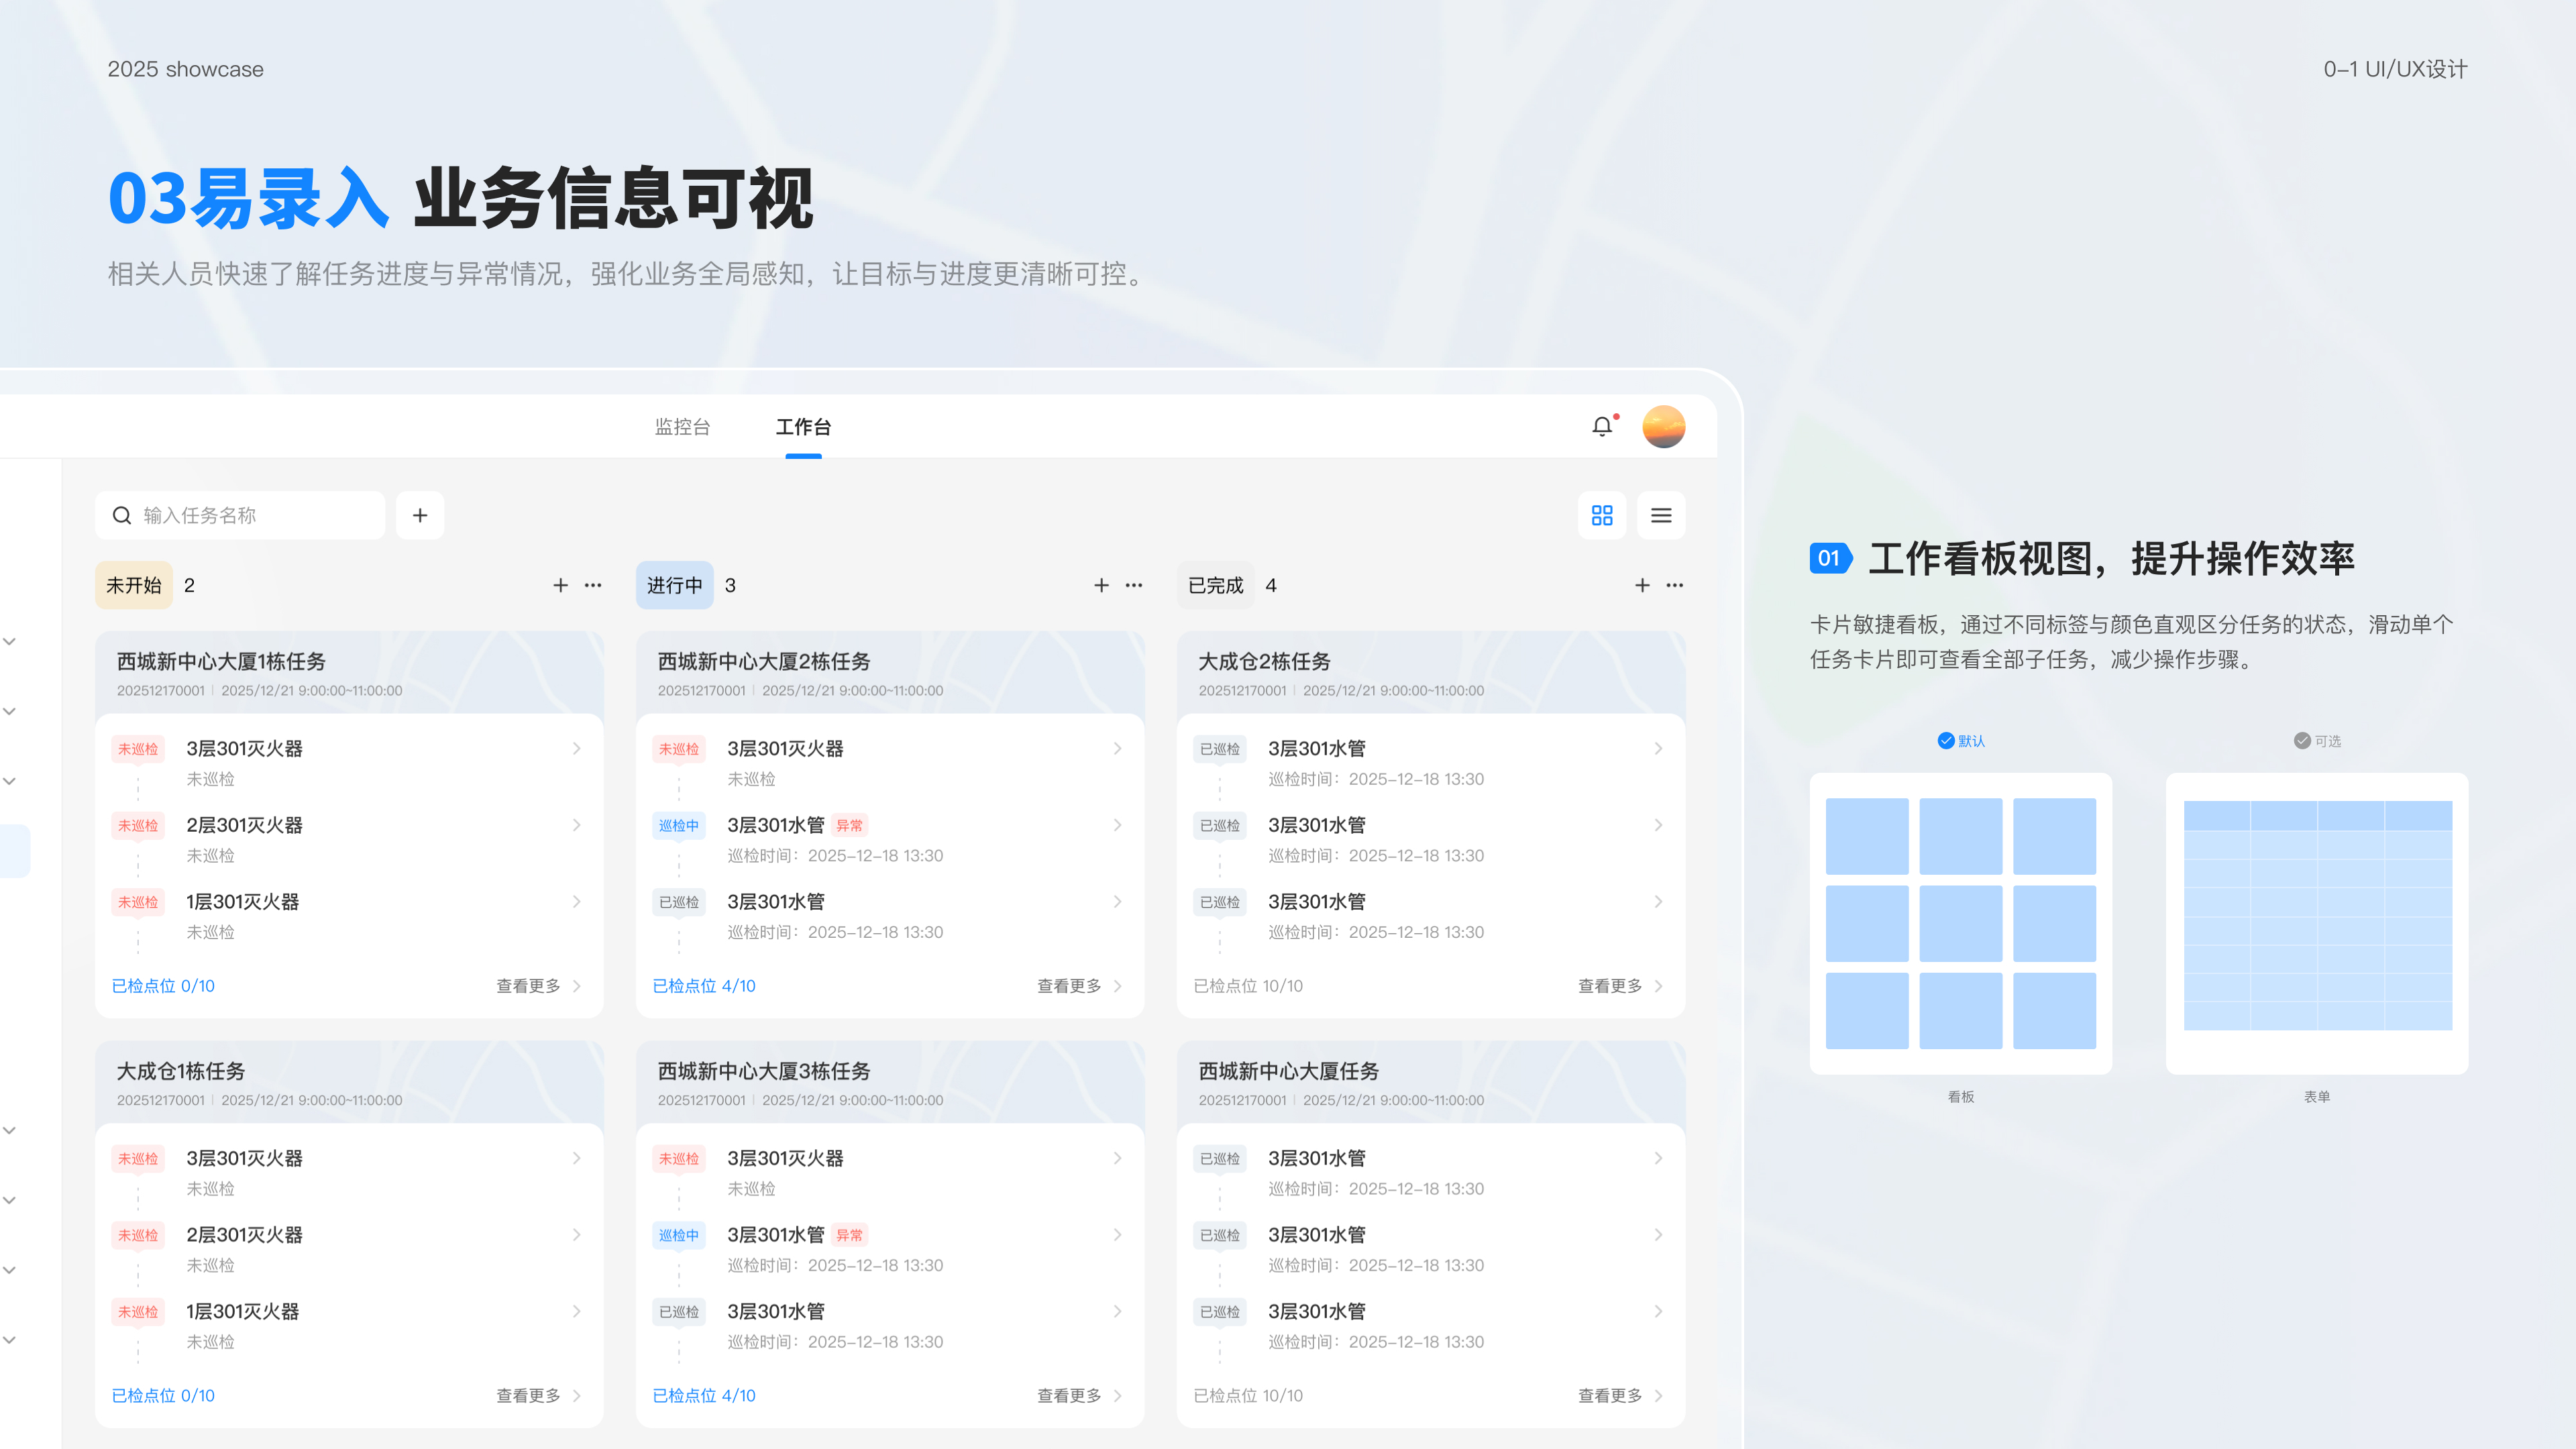Open more options for 已完成 column

1675,585
